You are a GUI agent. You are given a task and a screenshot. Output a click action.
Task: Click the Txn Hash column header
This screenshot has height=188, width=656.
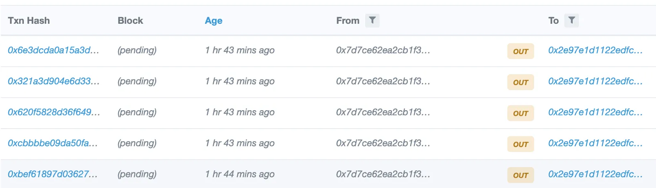29,20
